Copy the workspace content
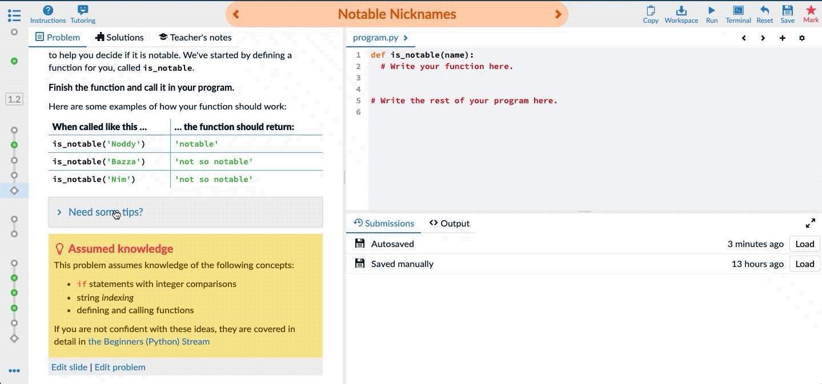Viewport: 822px width, 384px height. coord(651,14)
